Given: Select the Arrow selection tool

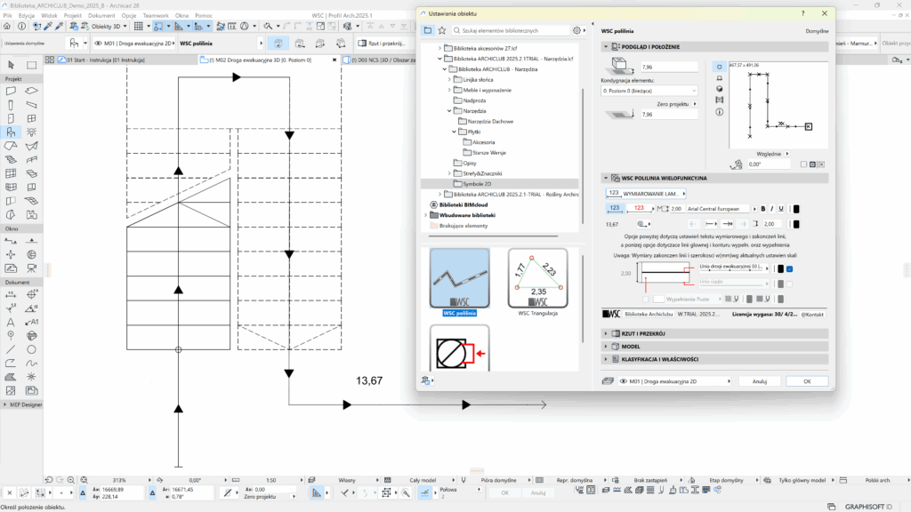Looking at the screenshot, I should (12, 64).
